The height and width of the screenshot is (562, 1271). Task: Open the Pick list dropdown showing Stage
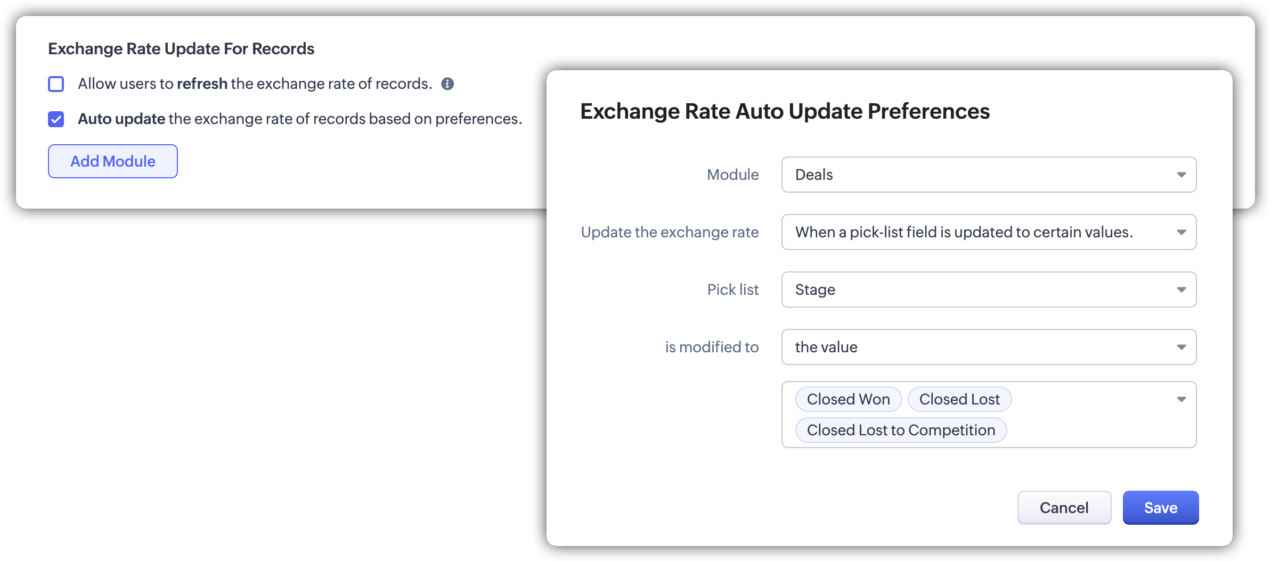(x=980, y=290)
